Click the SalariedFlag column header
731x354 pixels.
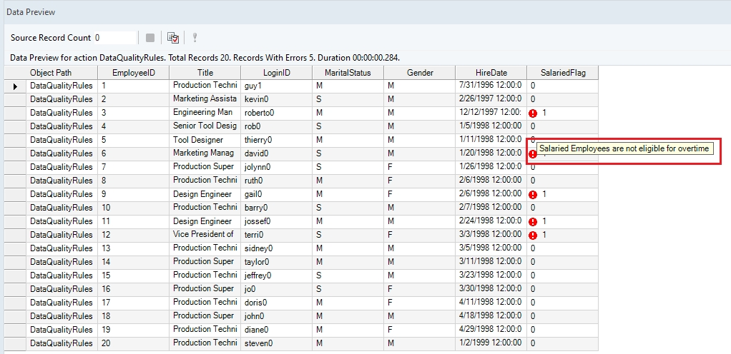click(561, 73)
